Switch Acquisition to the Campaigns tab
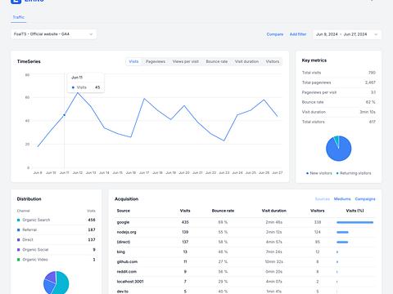Screen dimensions: 393x294 (x=365, y=199)
